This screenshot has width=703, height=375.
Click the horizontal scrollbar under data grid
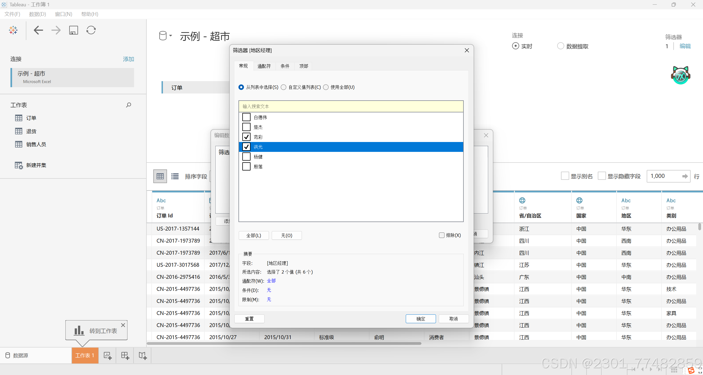(284, 343)
